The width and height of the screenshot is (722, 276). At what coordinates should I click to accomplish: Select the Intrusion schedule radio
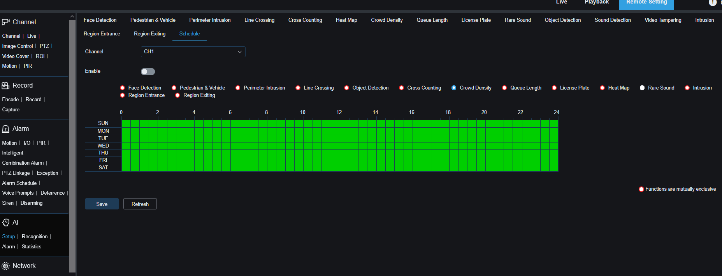tap(687, 88)
